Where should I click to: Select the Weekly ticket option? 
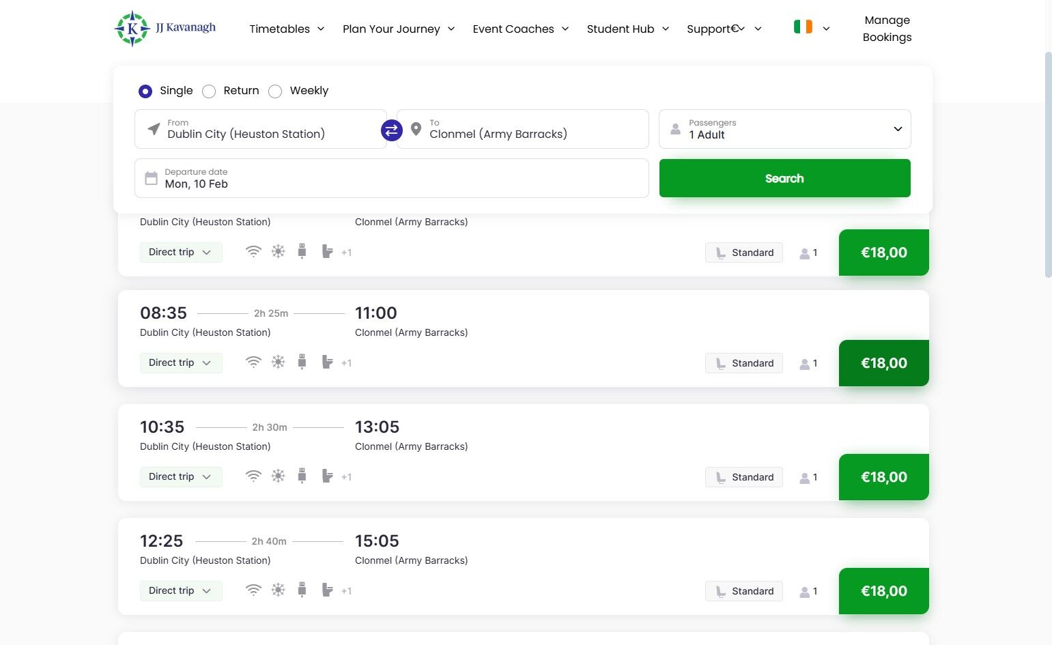[x=275, y=91]
